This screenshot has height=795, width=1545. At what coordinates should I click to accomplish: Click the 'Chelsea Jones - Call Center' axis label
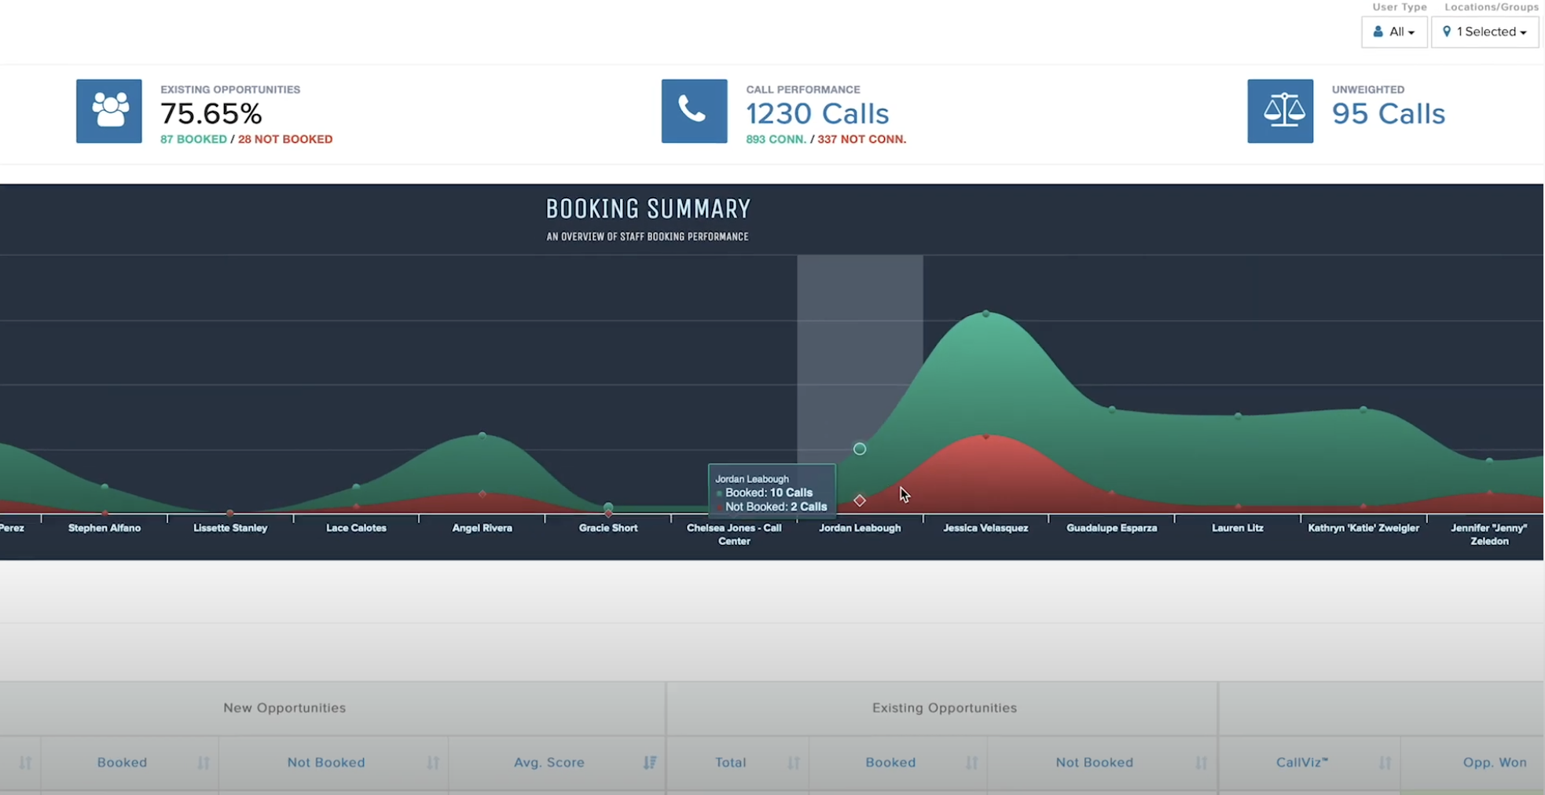tap(734, 534)
